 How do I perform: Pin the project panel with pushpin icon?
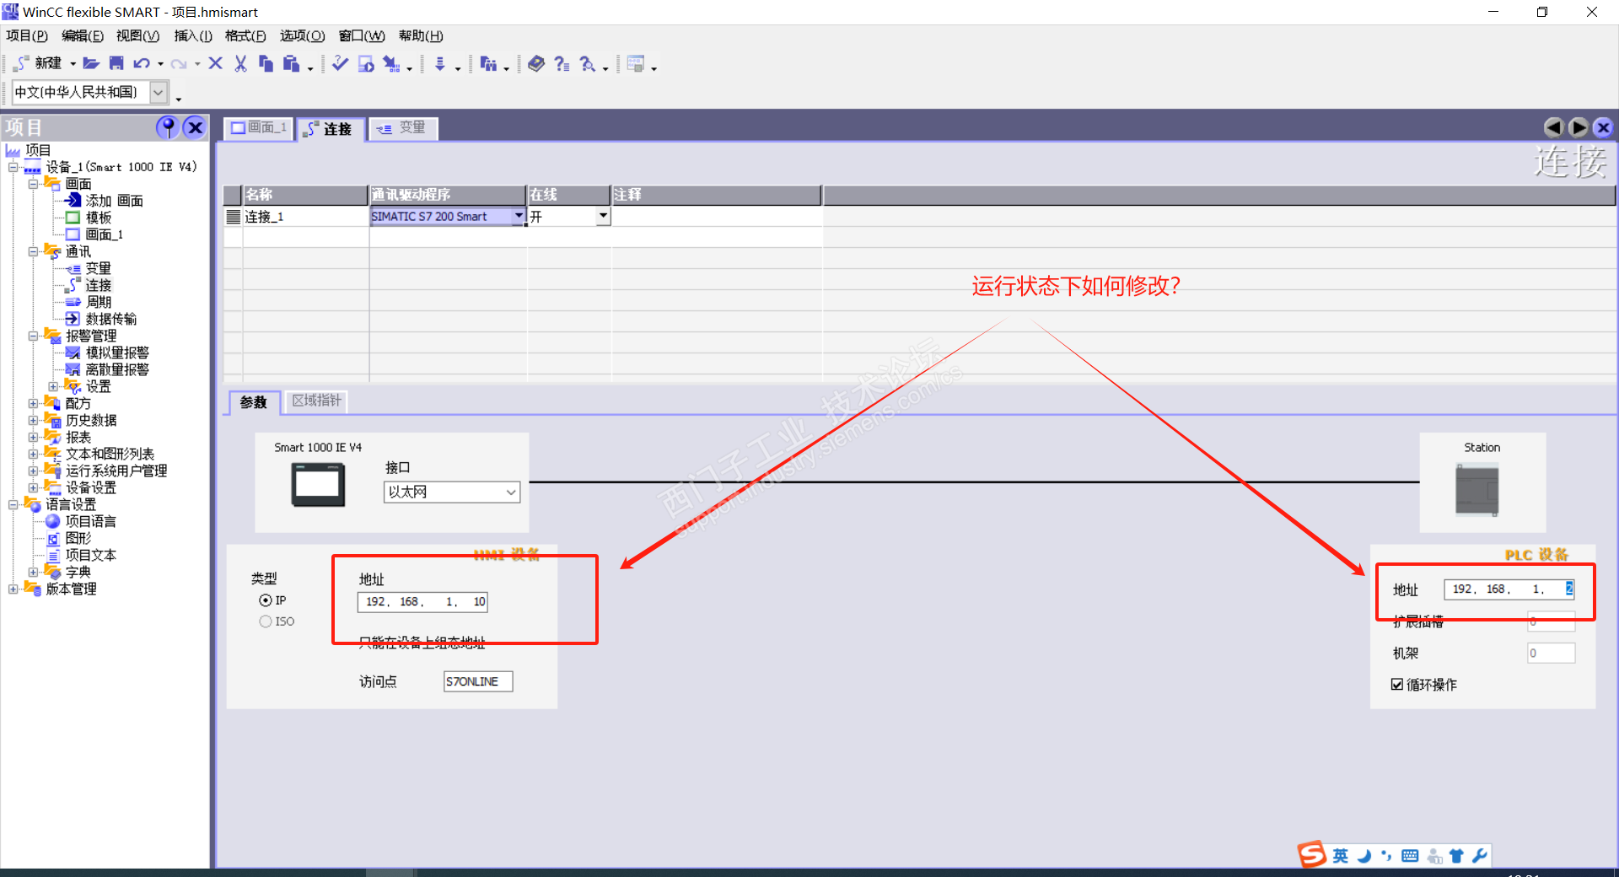168,127
